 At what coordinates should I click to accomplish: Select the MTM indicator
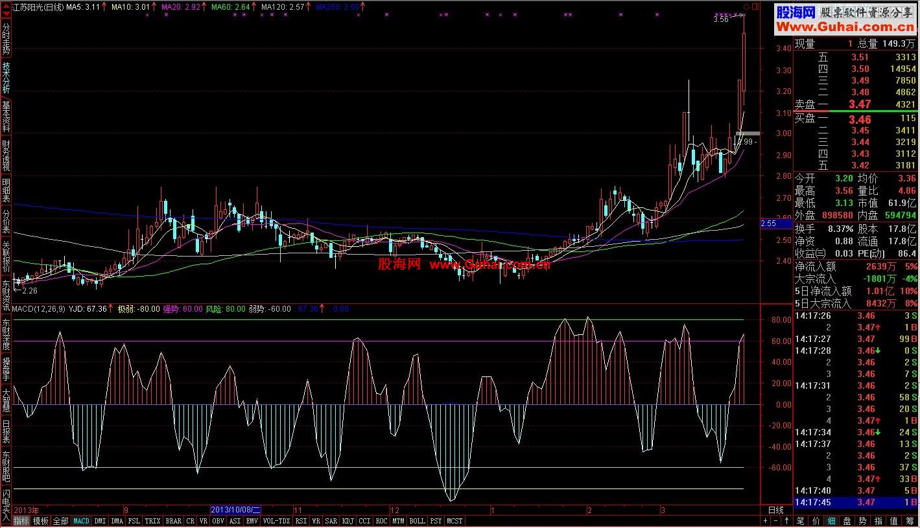tap(398, 521)
